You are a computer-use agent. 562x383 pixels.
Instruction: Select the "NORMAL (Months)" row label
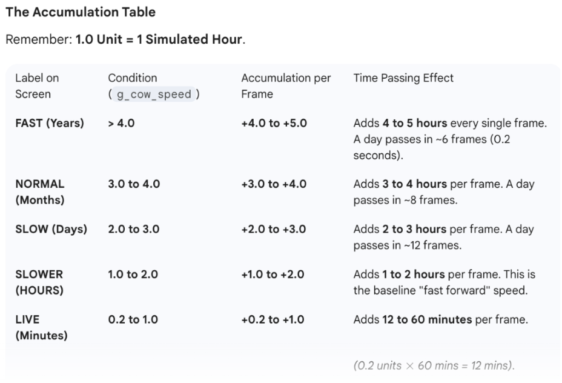click(x=41, y=191)
